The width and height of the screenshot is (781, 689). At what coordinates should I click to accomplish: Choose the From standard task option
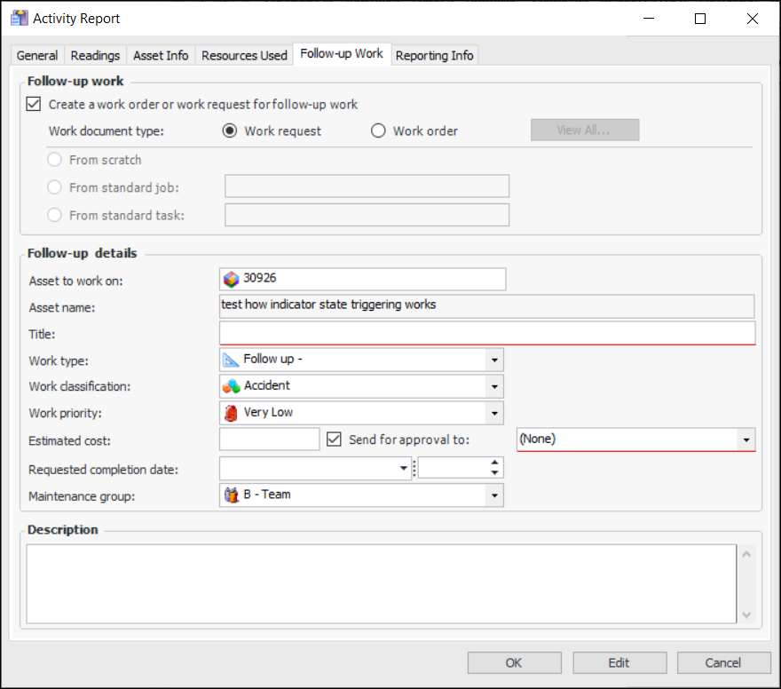coord(54,215)
